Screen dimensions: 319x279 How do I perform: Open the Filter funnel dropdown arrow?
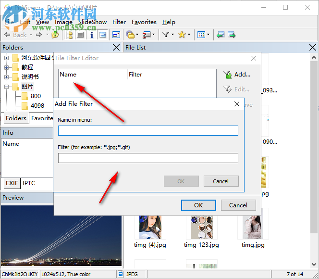(x=173, y=35)
